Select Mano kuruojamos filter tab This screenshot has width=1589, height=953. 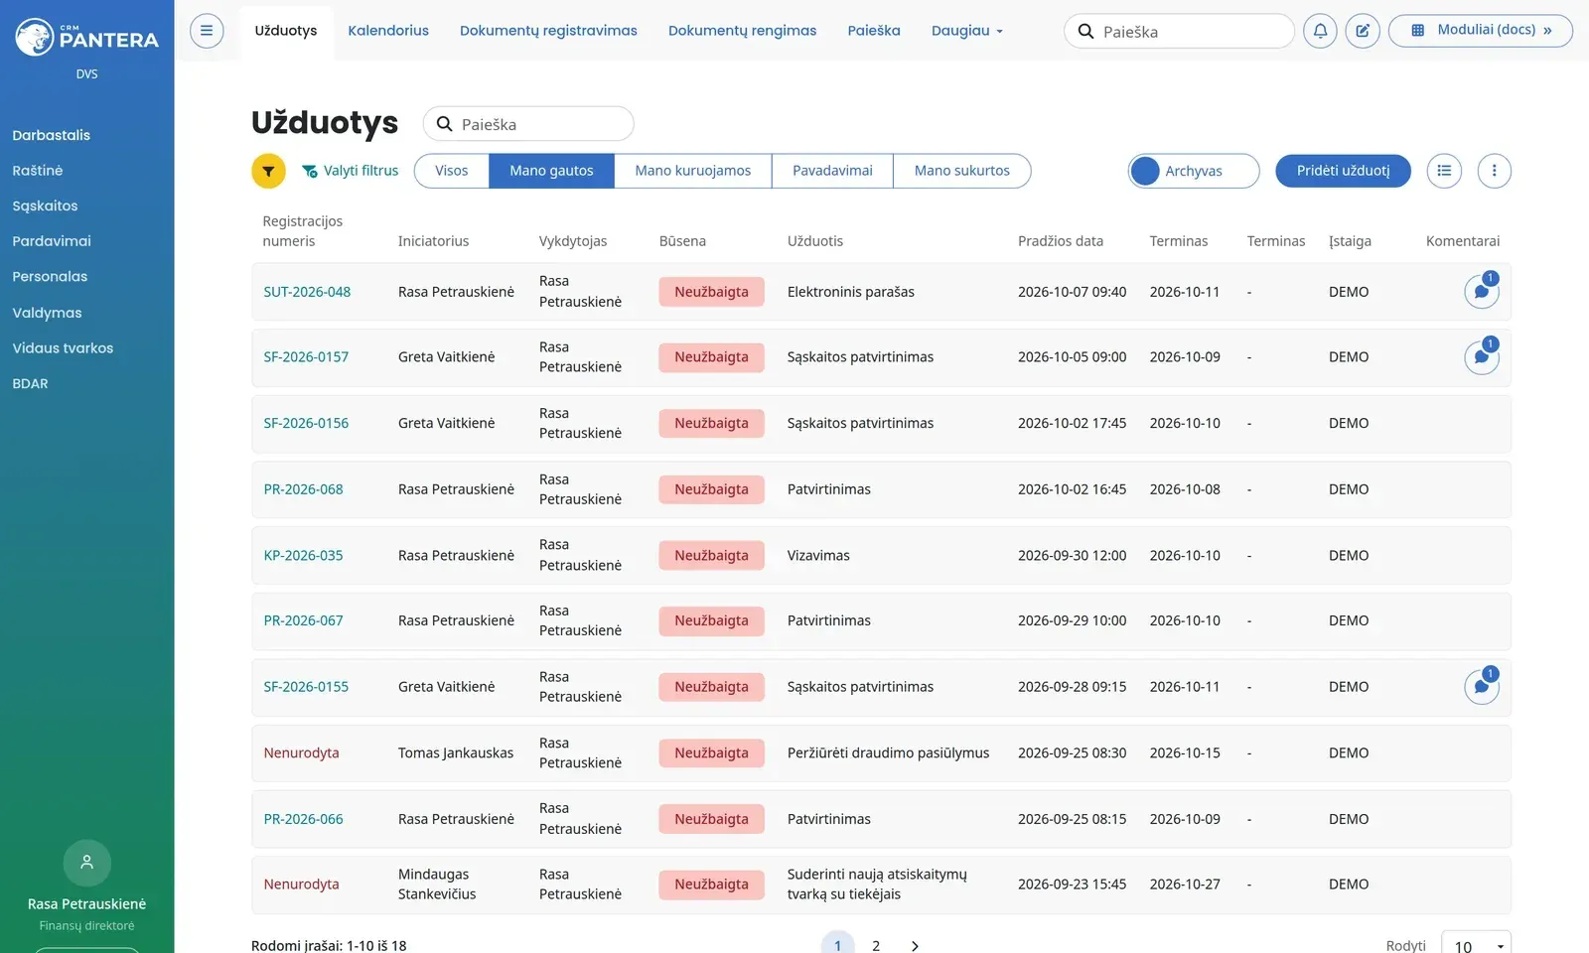(693, 171)
